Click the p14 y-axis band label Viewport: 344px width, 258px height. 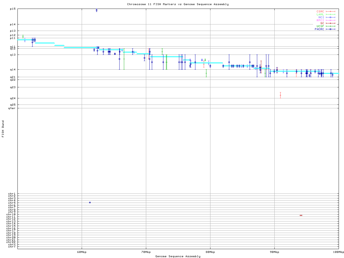[x=13, y=24]
